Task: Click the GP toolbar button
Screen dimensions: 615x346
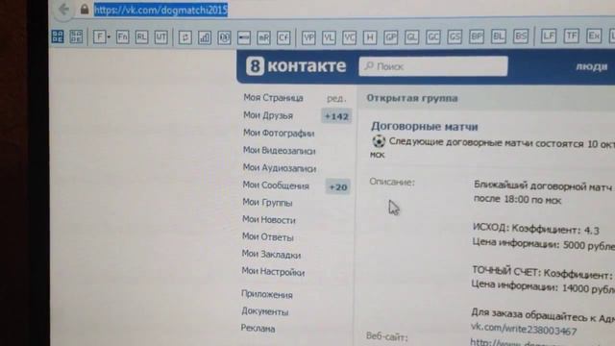Action: tap(391, 37)
